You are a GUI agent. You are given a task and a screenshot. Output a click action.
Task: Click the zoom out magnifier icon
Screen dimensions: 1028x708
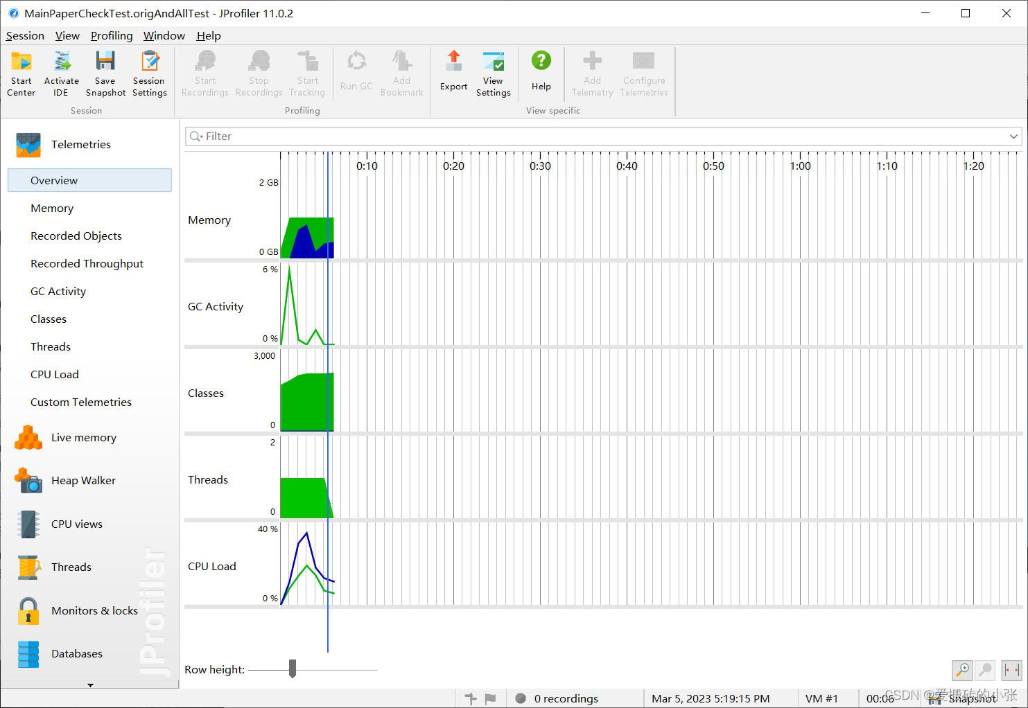click(985, 670)
